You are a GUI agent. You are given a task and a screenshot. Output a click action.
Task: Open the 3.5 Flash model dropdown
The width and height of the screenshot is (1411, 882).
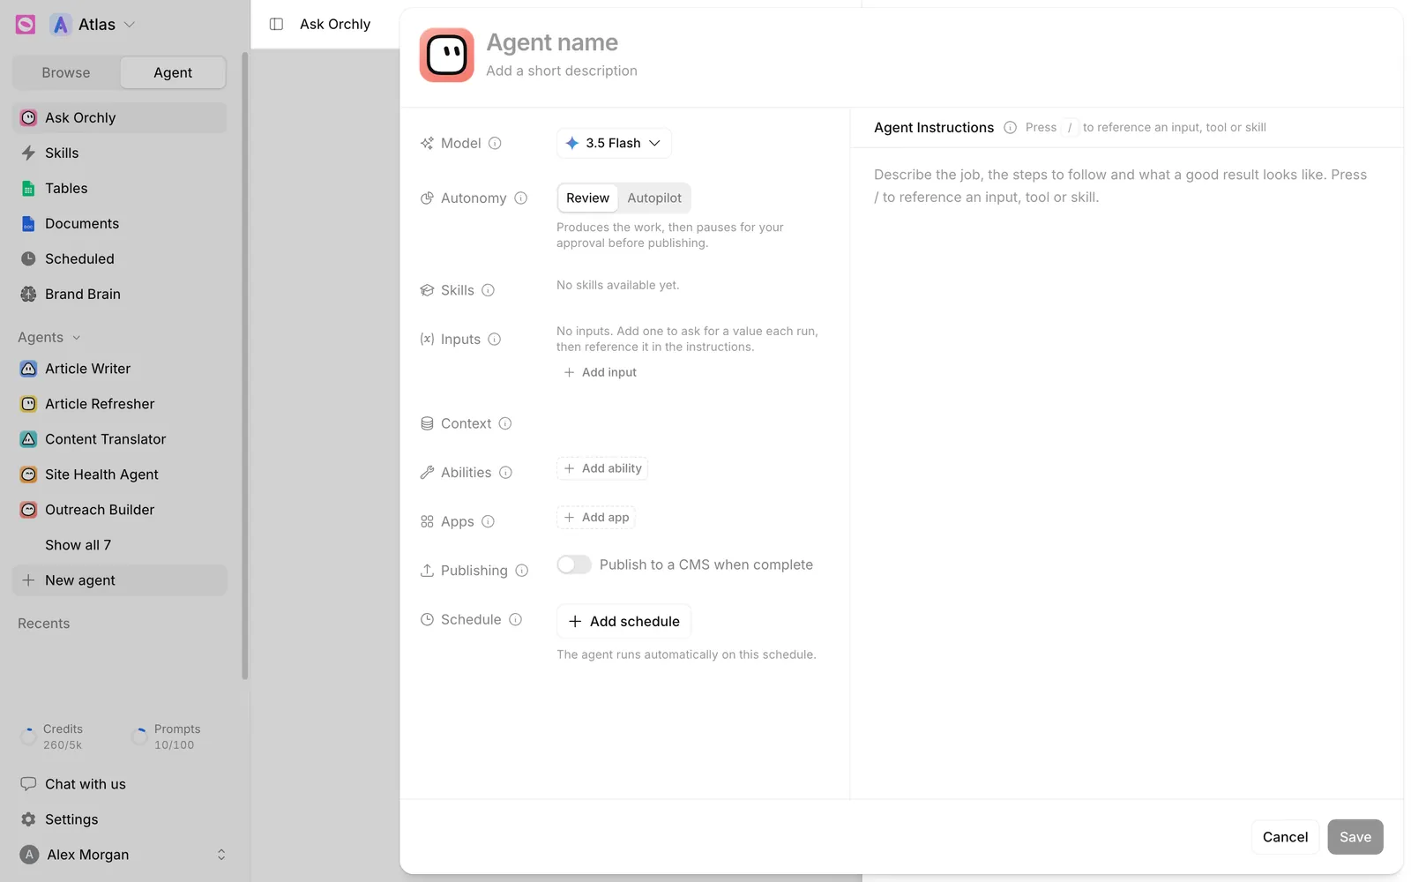[614, 143]
